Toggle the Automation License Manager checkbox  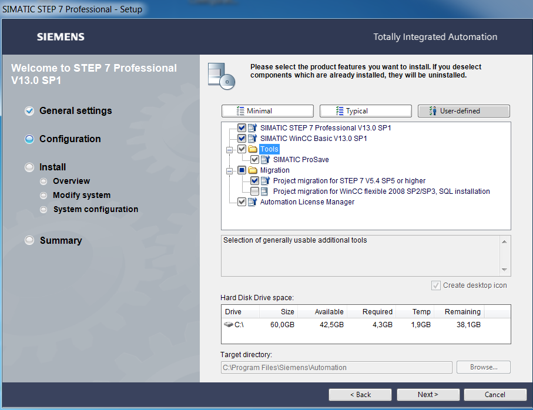(x=242, y=202)
